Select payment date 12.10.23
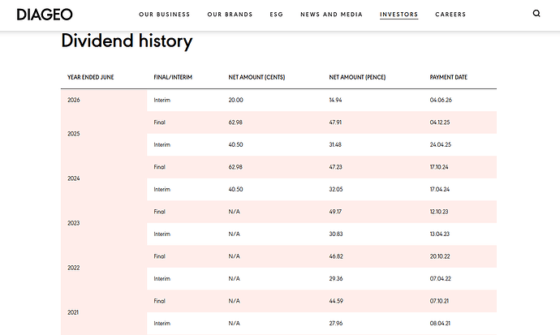 tap(439, 212)
